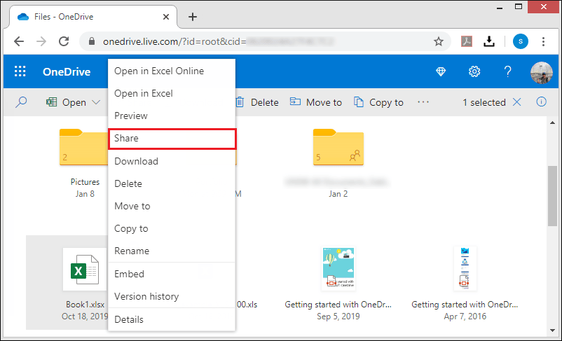Viewport: 562px width, 341px height.
Task: Select the Files - OneDrive tab
Action: [x=92, y=17]
